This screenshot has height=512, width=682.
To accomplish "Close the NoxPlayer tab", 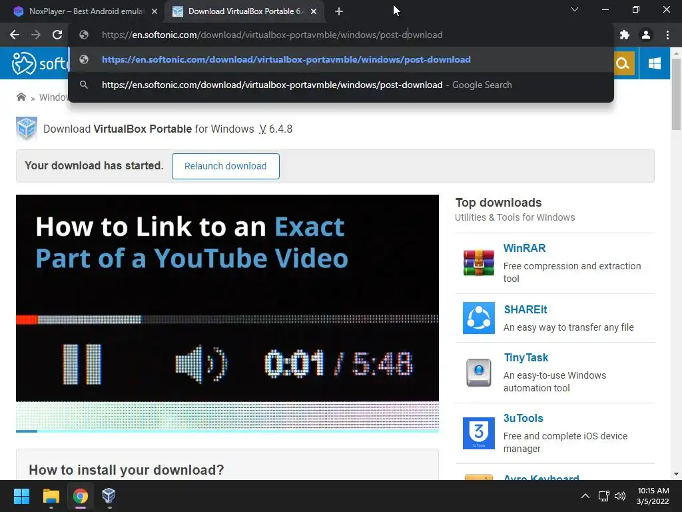I will (155, 12).
